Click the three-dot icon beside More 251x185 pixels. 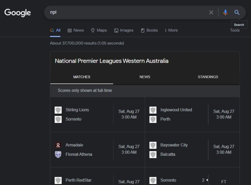tap(166, 31)
